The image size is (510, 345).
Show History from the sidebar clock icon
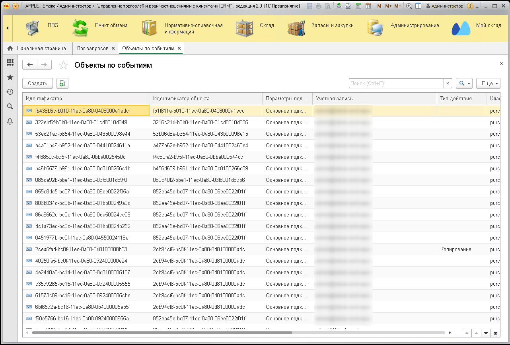(10, 92)
